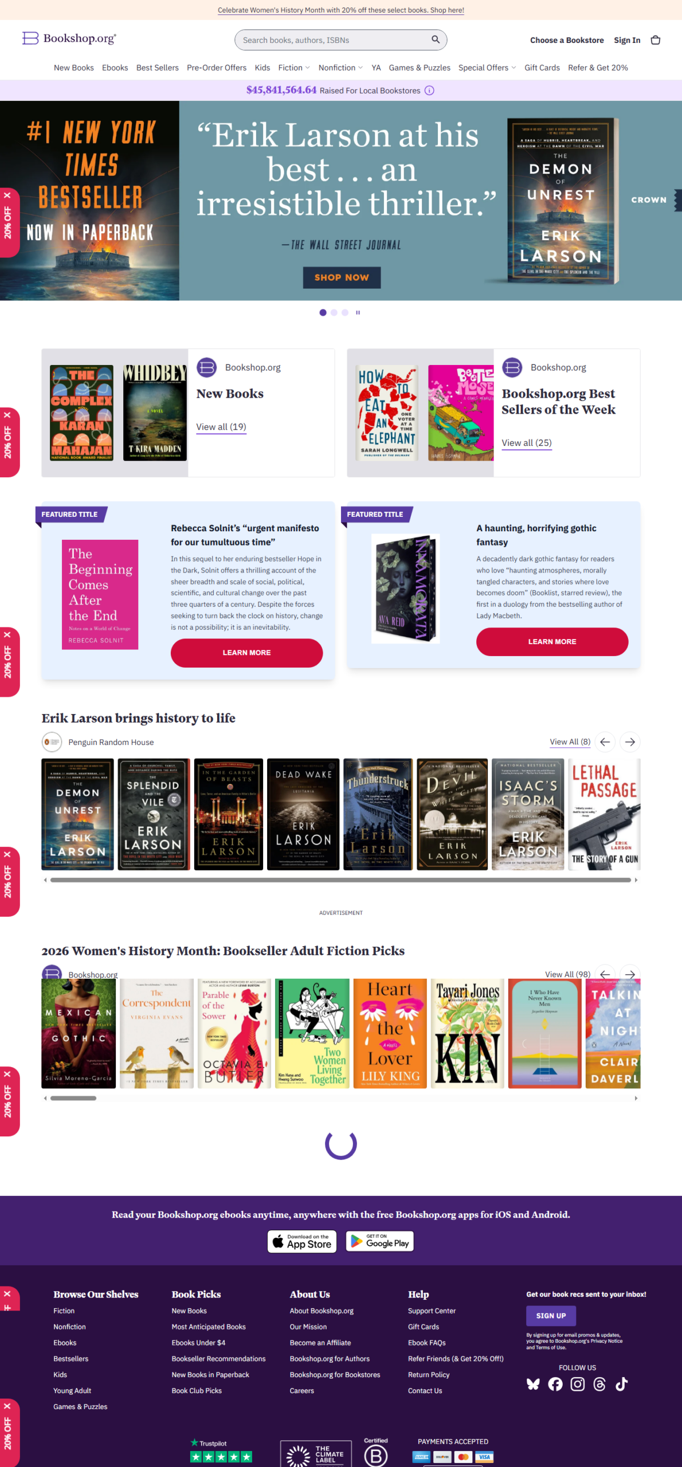Select the third carousel slide dot
This screenshot has width=682, height=1467.
(x=345, y=313)
